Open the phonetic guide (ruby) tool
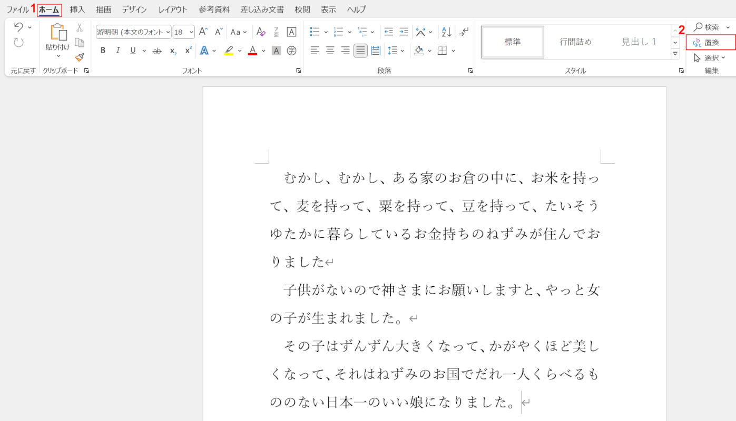Screen dimensions: 736x421 pyautogui.click(x=276, y=32)
